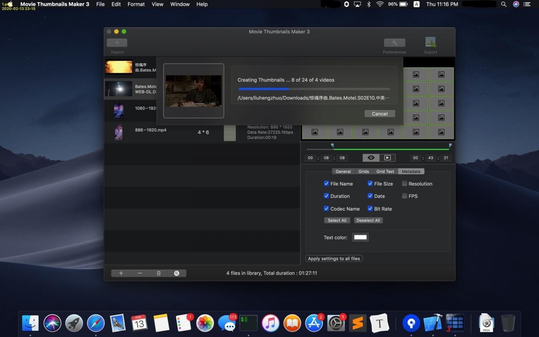Open iTunes from the Dock
539x337 pixels.
tap(270, 323)
